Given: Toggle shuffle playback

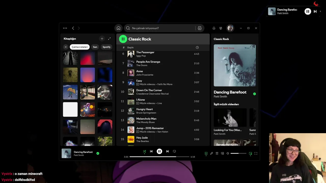Looking at the screenshot, I should click(x=144, y=151).
